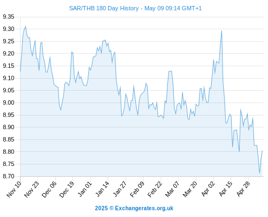The height and width of the screenshot is (217, 268).
Task: Select the Feb 09 x-axis date label
Action: point(137,189)
